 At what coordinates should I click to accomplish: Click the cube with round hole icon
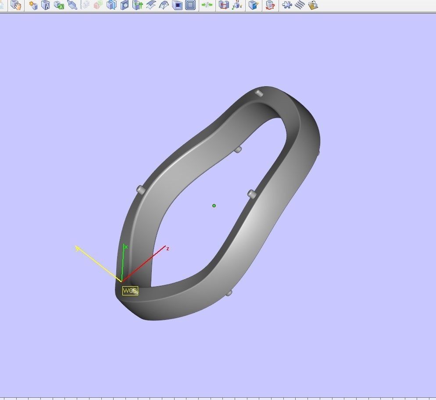[125, 5]
